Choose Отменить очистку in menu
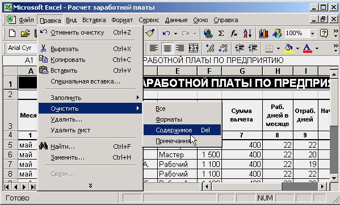 click(x=90, y=32)
